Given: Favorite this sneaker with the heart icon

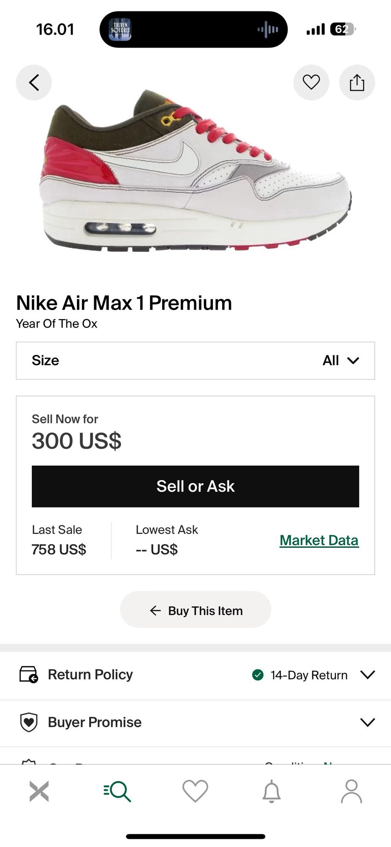Looking at the screenshot, I should point(311,83).
